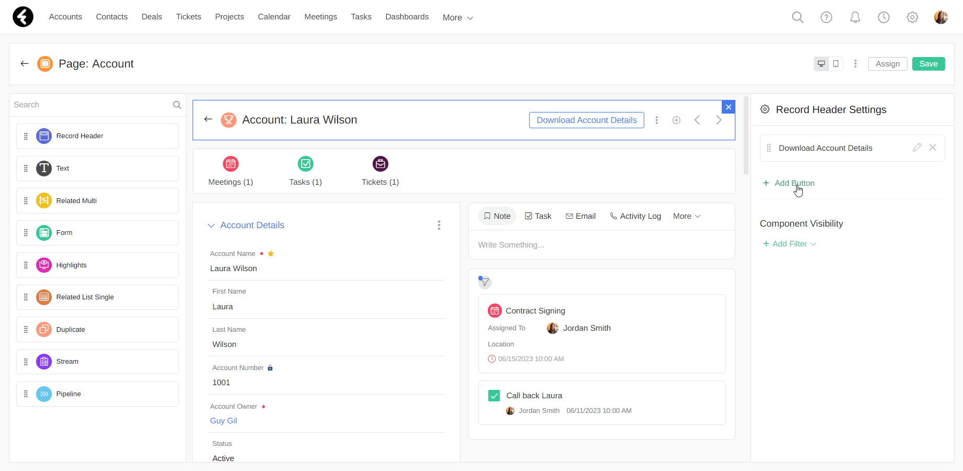Viewport: 963px width, 471px height.
Task: Select the Related List Single component
Action: [97, 297]
